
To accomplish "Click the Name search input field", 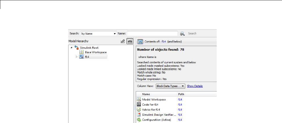I will point(152,33).
